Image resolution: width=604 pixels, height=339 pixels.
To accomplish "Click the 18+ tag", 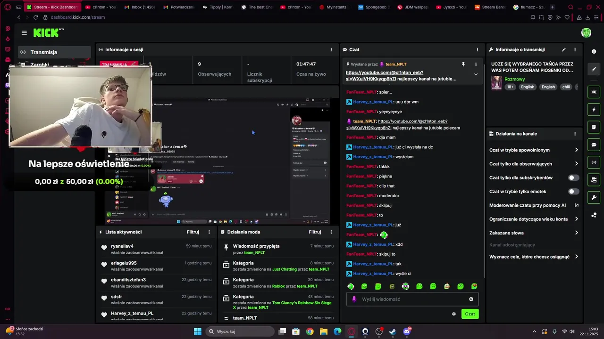I will coord(510,87).
